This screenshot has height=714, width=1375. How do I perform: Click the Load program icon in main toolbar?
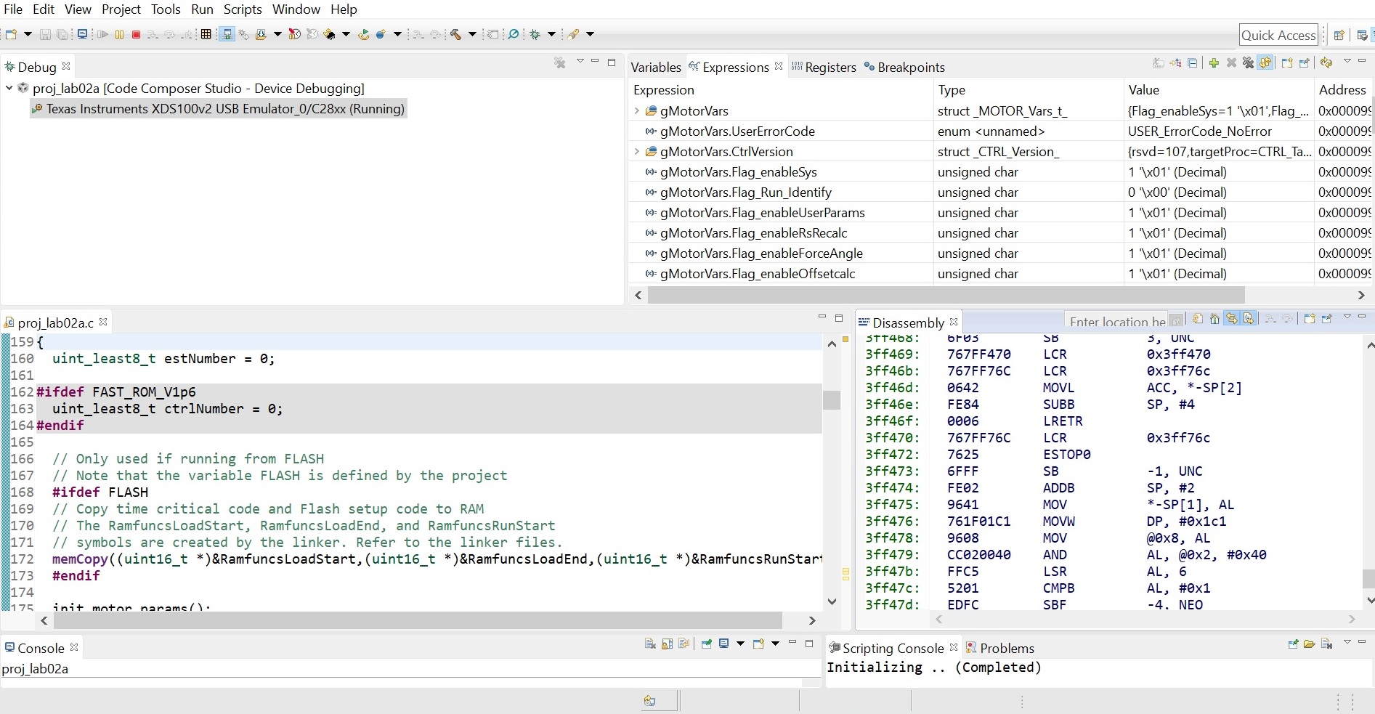(x=261, y=34)
